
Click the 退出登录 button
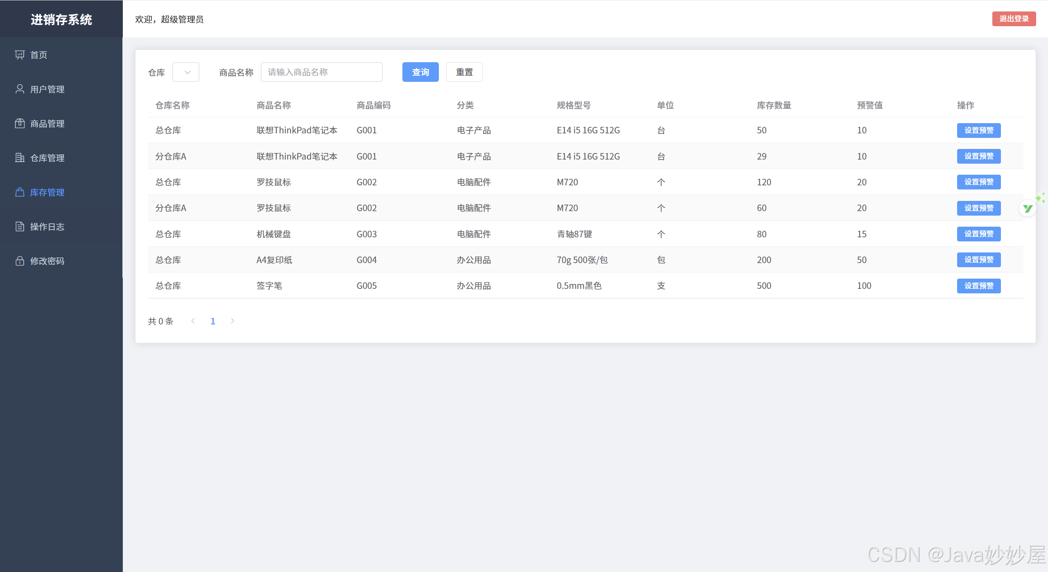click(x=1014, y=19)
